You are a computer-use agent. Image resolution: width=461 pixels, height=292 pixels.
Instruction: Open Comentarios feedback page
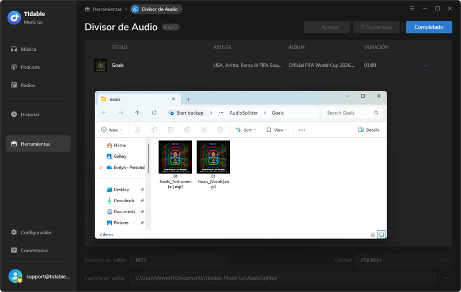38,250
